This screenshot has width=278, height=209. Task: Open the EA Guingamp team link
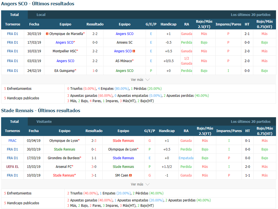[x=64, y=71]
